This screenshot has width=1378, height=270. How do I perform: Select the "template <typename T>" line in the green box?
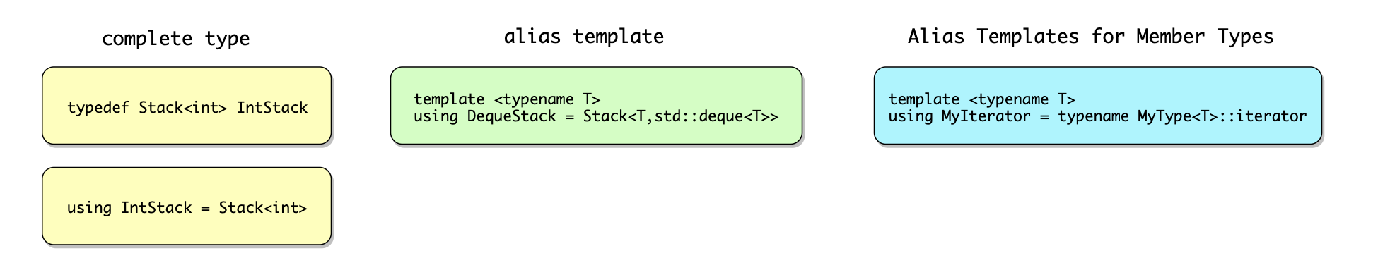coord(507,99)
